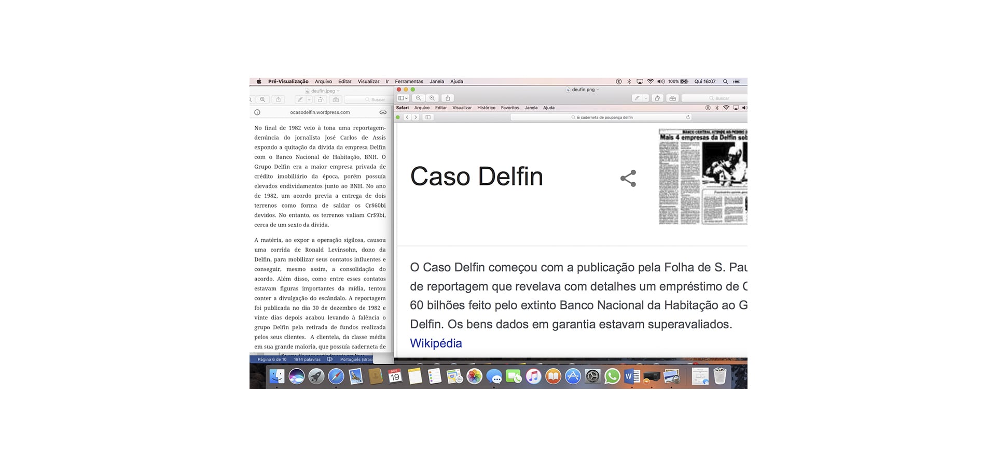The image size is (996, 466).
Task: Click the Português language indicator
Action: (356, 359)
